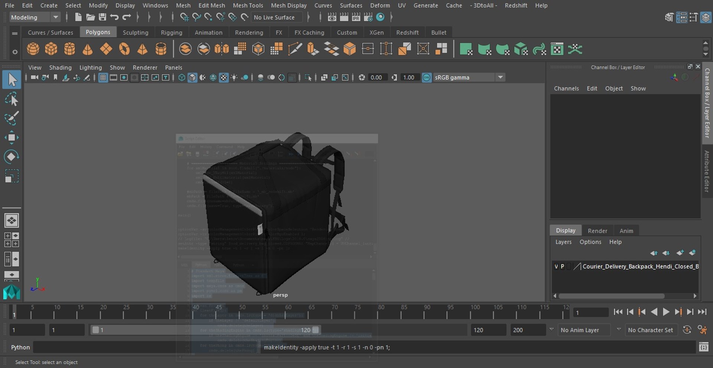Open the Mesh Tools menu

click(248, 5)
